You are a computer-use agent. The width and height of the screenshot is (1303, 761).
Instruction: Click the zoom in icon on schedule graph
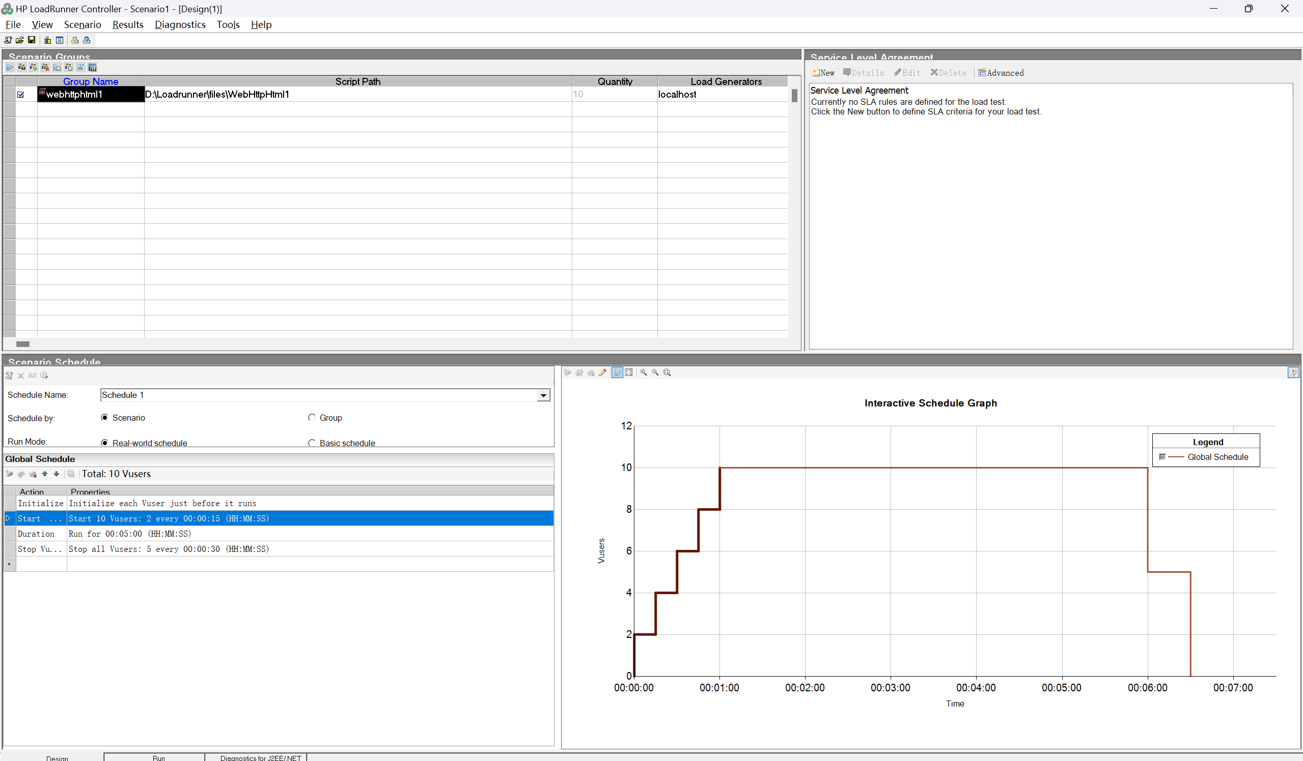click(643, 372)
